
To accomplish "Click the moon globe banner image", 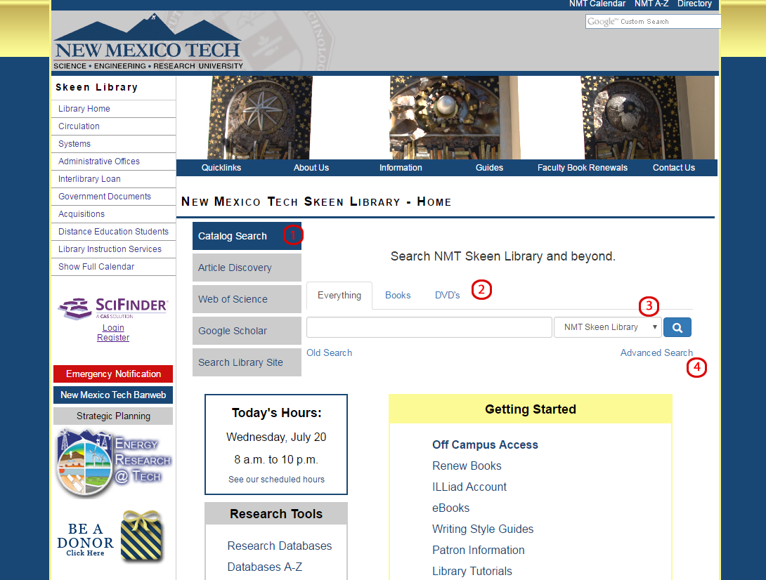I will click(647, 117).
